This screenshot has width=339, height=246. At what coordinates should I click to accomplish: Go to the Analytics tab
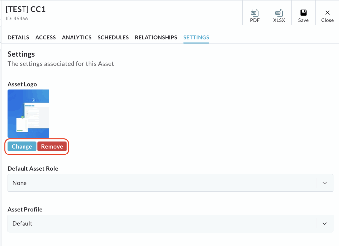(x=76, y=37)
